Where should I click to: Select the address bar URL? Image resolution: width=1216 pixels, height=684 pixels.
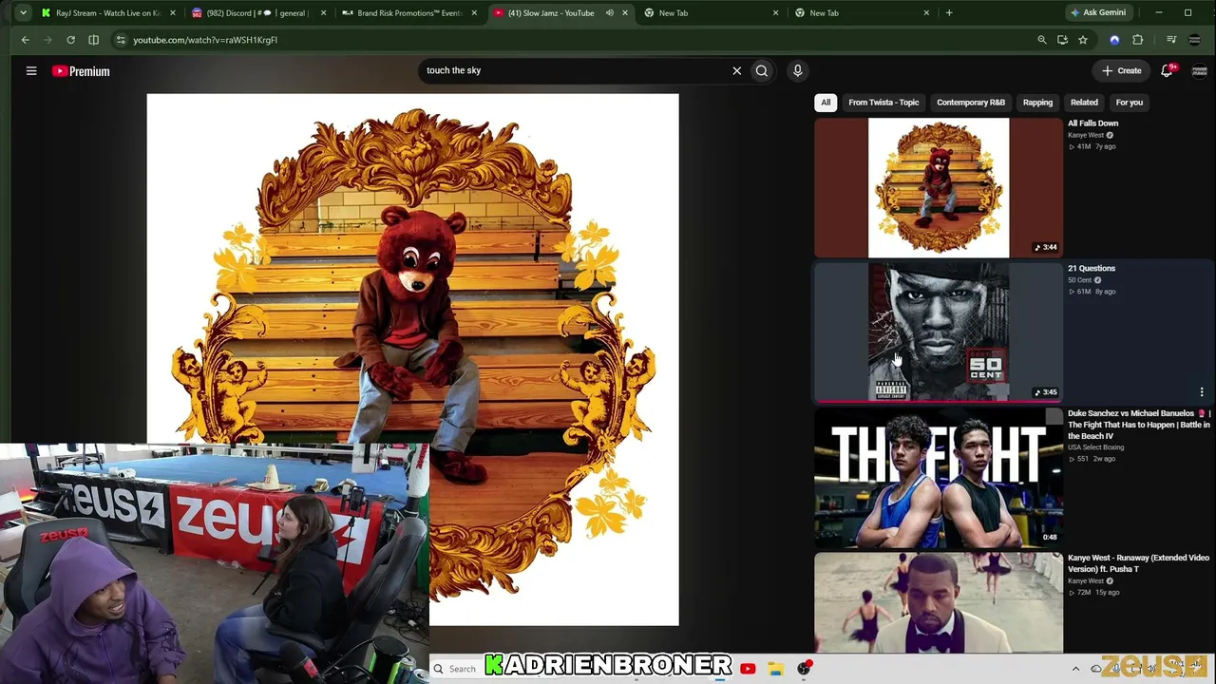205,40
